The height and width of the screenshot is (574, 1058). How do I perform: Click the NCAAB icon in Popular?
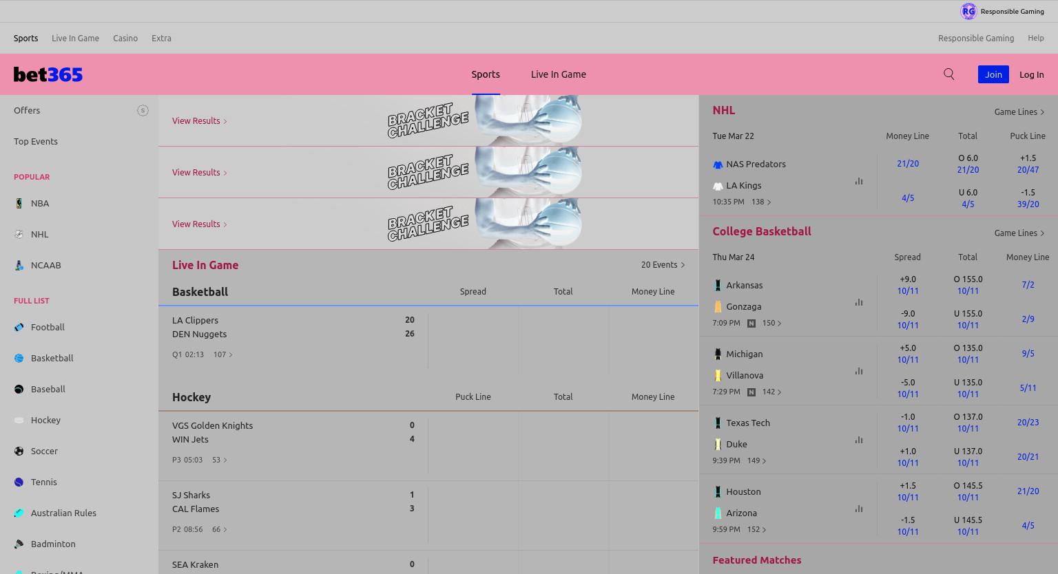pos(19,265)
